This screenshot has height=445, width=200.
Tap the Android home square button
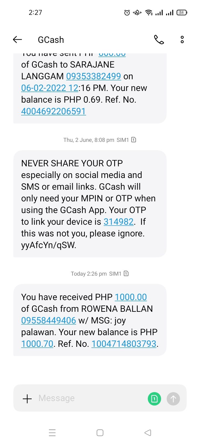[100, 433]
